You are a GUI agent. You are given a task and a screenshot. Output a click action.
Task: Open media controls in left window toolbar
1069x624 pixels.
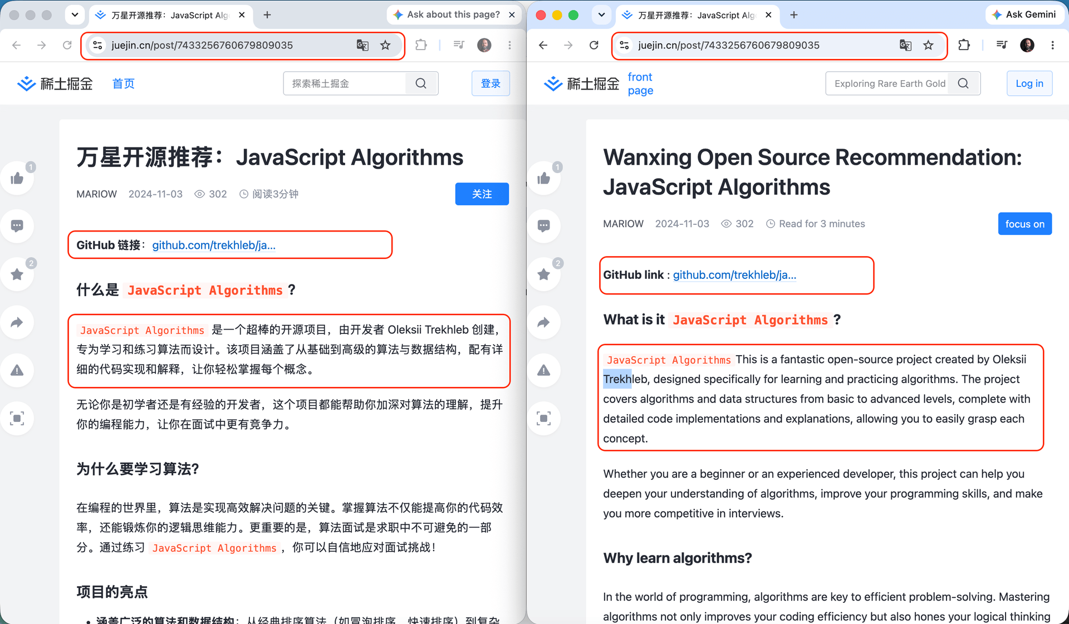[459, 45]
